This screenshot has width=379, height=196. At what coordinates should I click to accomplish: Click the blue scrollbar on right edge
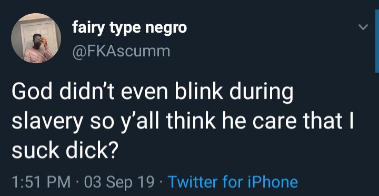tap(377, 41)
